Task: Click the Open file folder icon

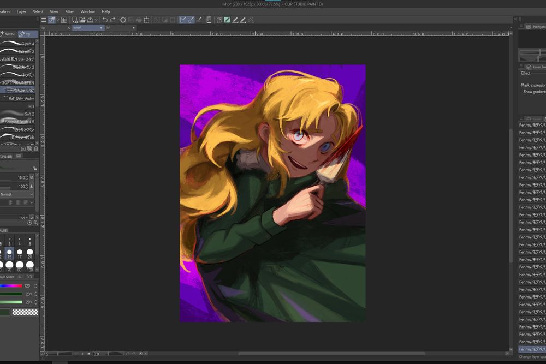Action: click(82, 20)
